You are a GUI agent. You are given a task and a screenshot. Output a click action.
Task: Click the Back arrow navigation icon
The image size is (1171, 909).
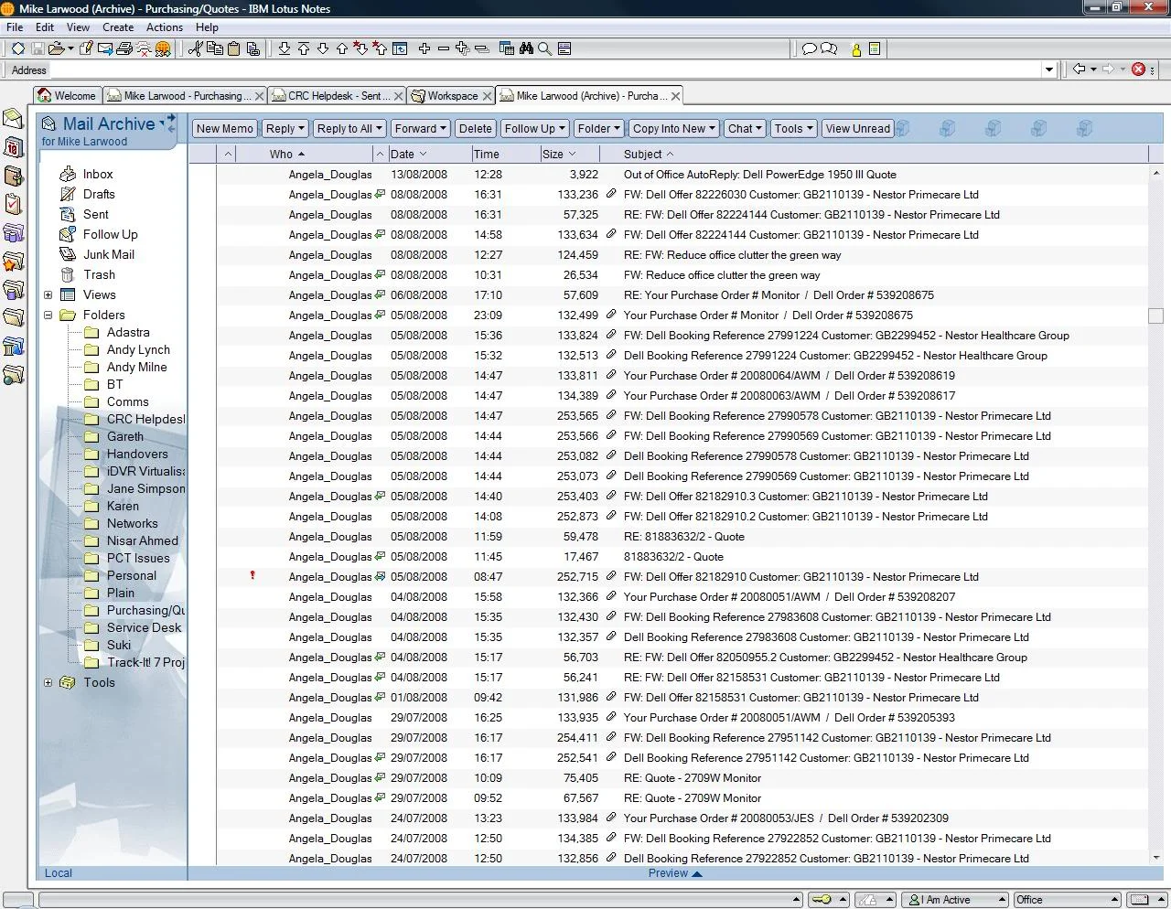point(1080,70)
